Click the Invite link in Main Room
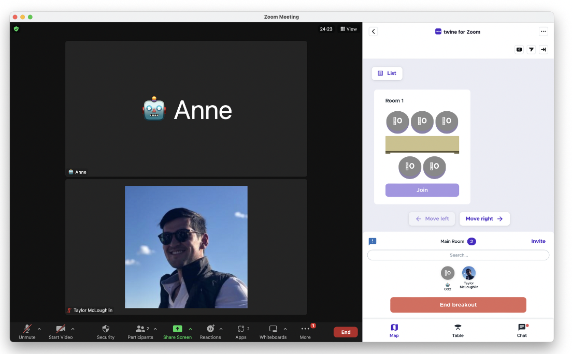Image resolution: width=572 pixels, height=354 pixels. point(538,241)
